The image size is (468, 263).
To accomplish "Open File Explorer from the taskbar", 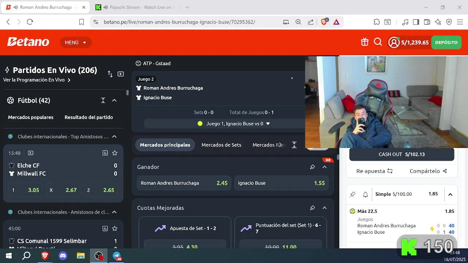I will (x=81, y=256).
